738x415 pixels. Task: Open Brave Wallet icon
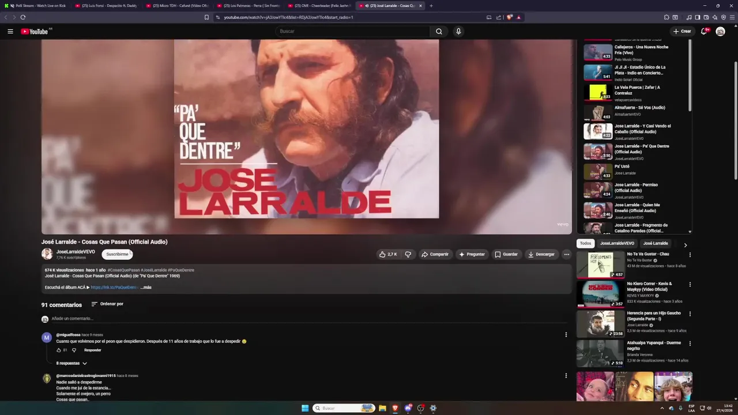pos(706,17)
